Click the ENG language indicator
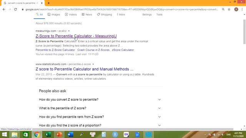 [x=228, y=135]
